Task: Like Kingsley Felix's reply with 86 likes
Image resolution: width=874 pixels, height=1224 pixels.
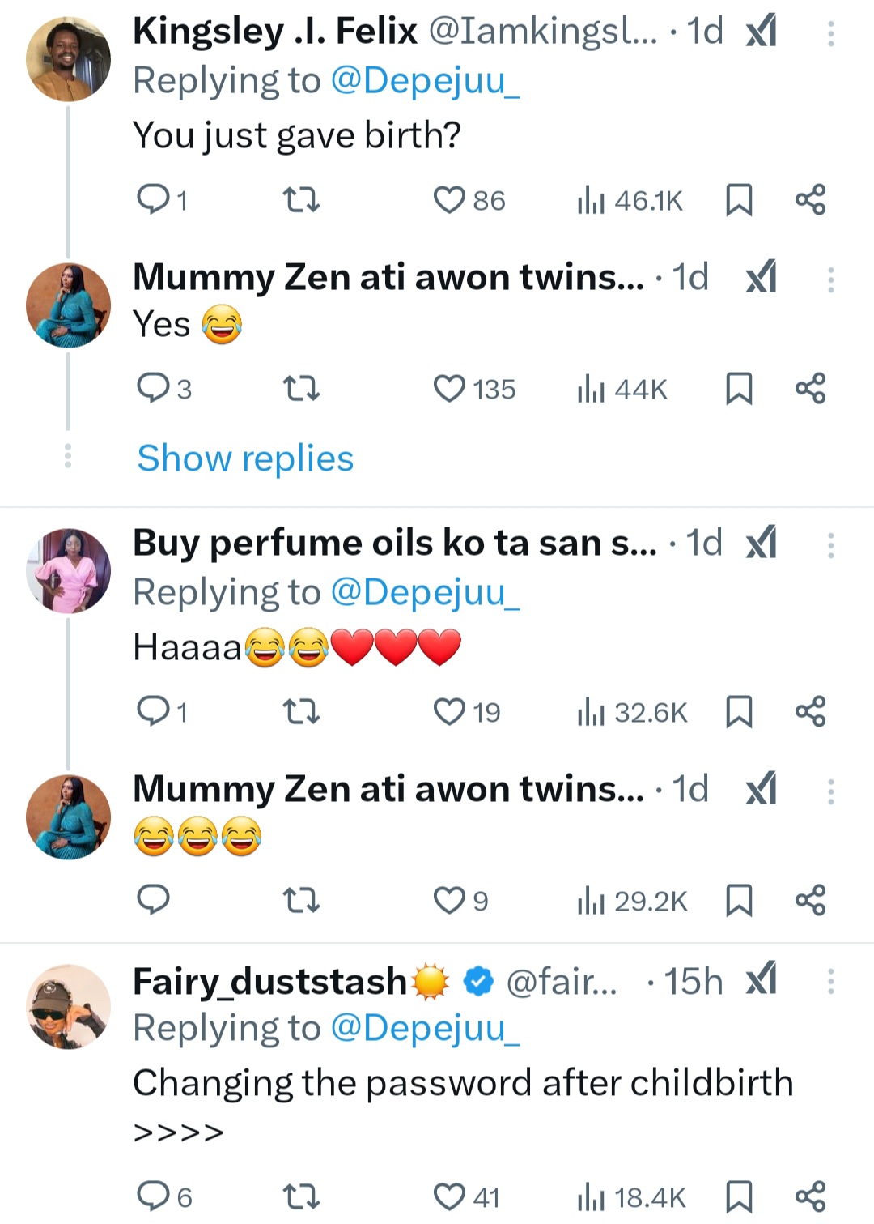Action: [x=449, y=200]
